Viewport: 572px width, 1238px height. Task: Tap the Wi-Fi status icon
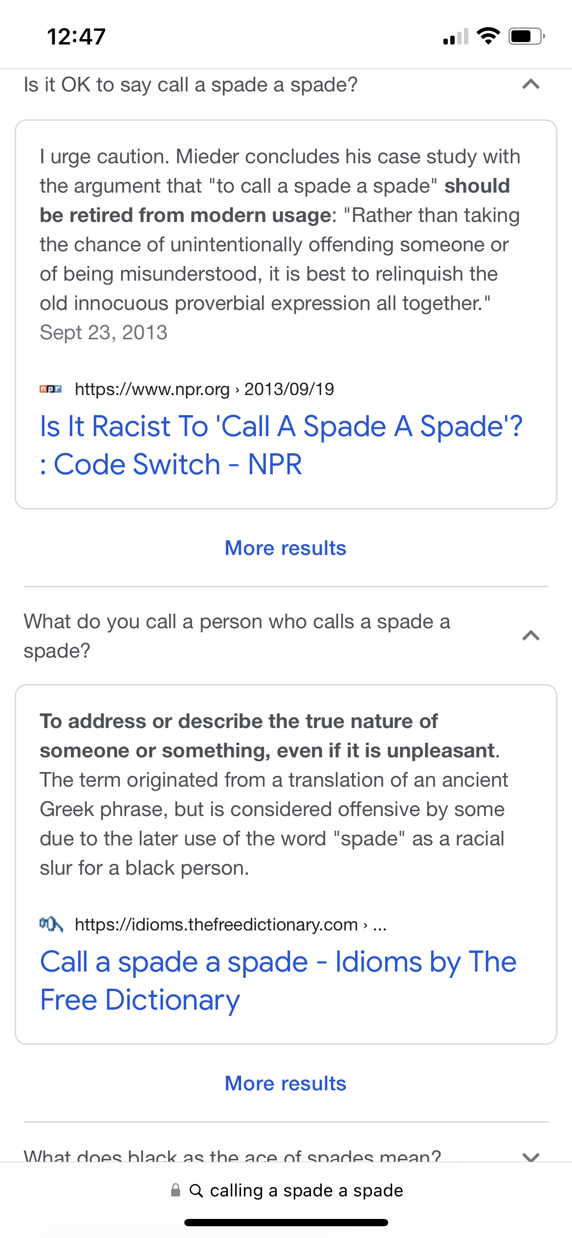[488, 36]
